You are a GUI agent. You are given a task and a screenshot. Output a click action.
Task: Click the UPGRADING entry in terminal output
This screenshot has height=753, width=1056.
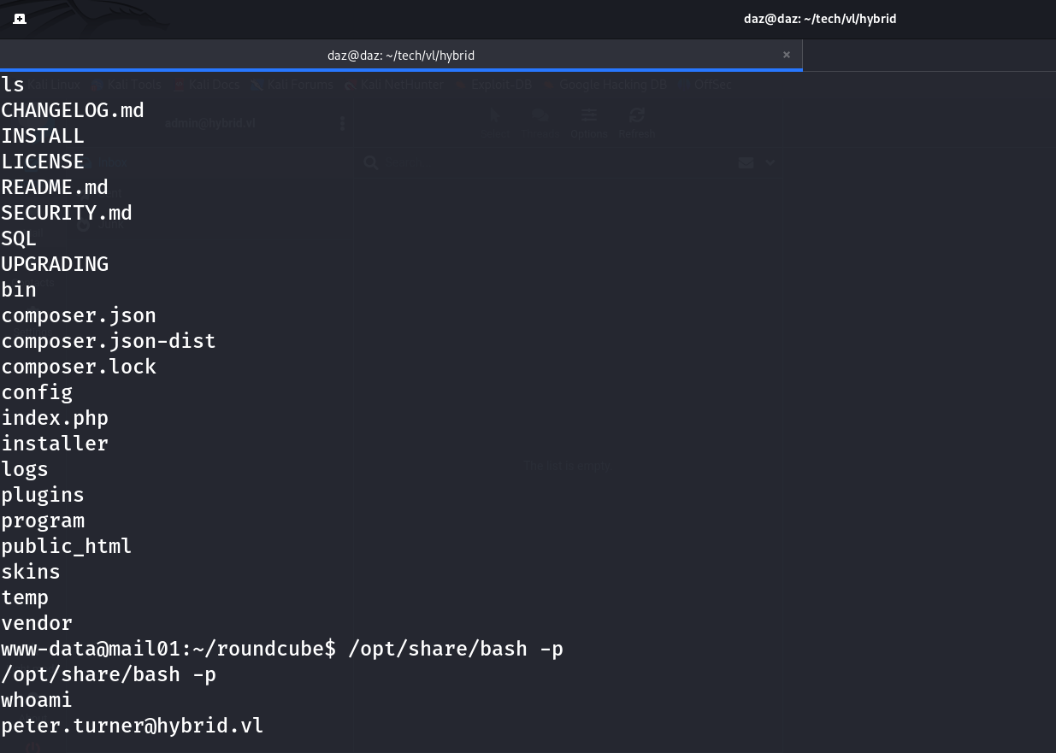click(55, 264)
